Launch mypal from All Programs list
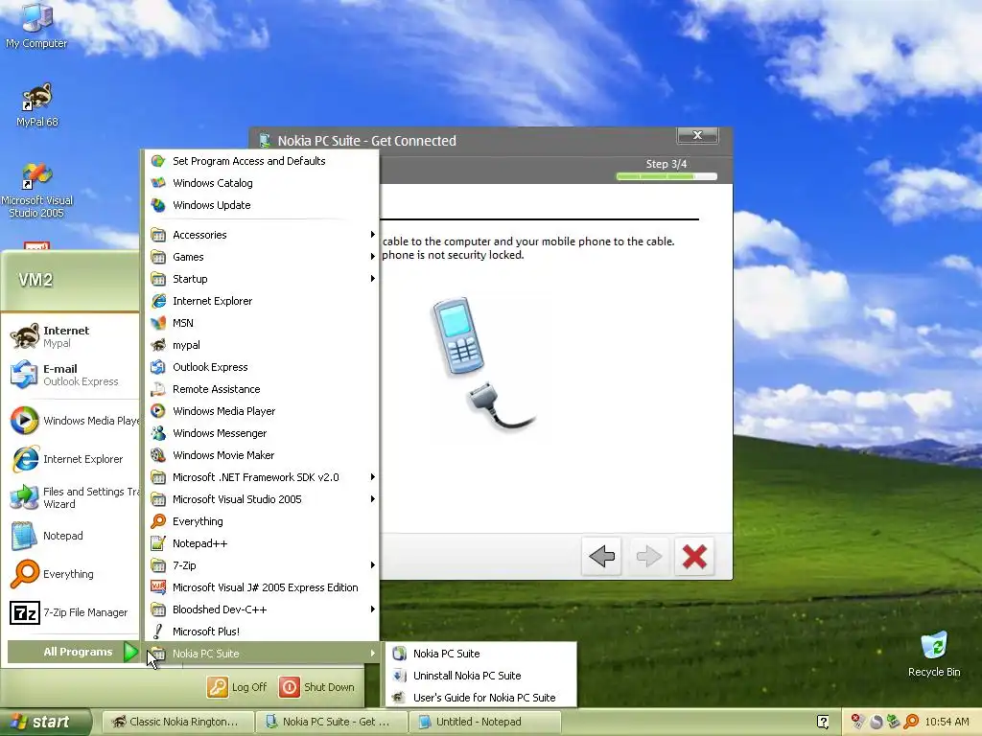This screenshot has height=736, width=982. (x=261, y=345)
